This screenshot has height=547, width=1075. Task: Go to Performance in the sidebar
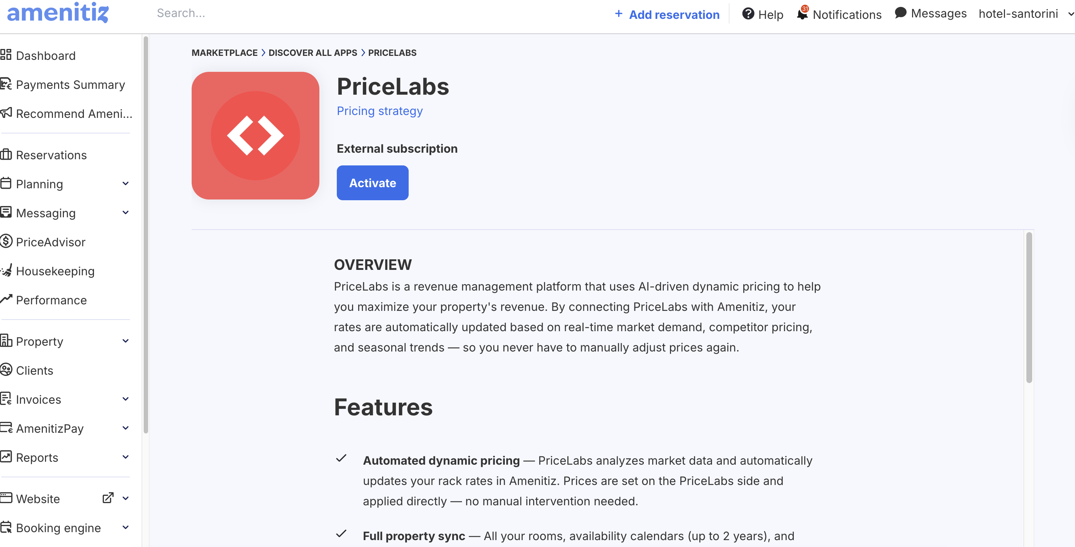pos(51,300)
